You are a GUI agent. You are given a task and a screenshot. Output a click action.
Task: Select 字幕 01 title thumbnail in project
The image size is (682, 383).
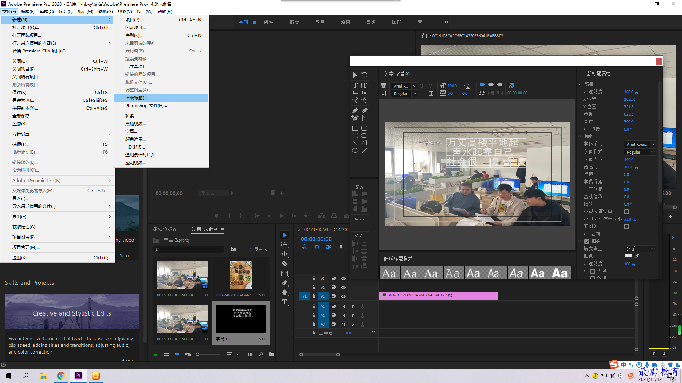coord(241,319)
